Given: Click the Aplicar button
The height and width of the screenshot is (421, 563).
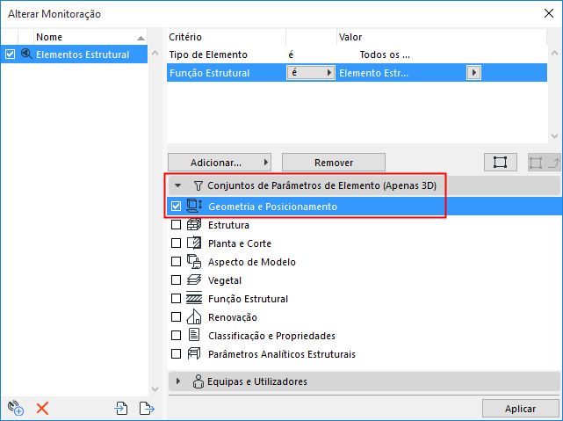Looking at the screenshot, I should pyautogui.click(x=520, y=410).
